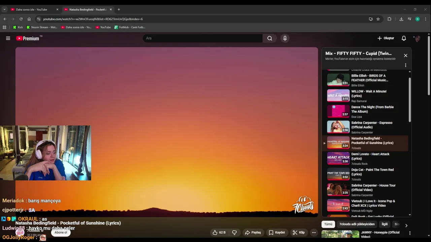Viewport: 431px width, 242px height.
Task: Click the search magnifier button
Action: (270, 38)
